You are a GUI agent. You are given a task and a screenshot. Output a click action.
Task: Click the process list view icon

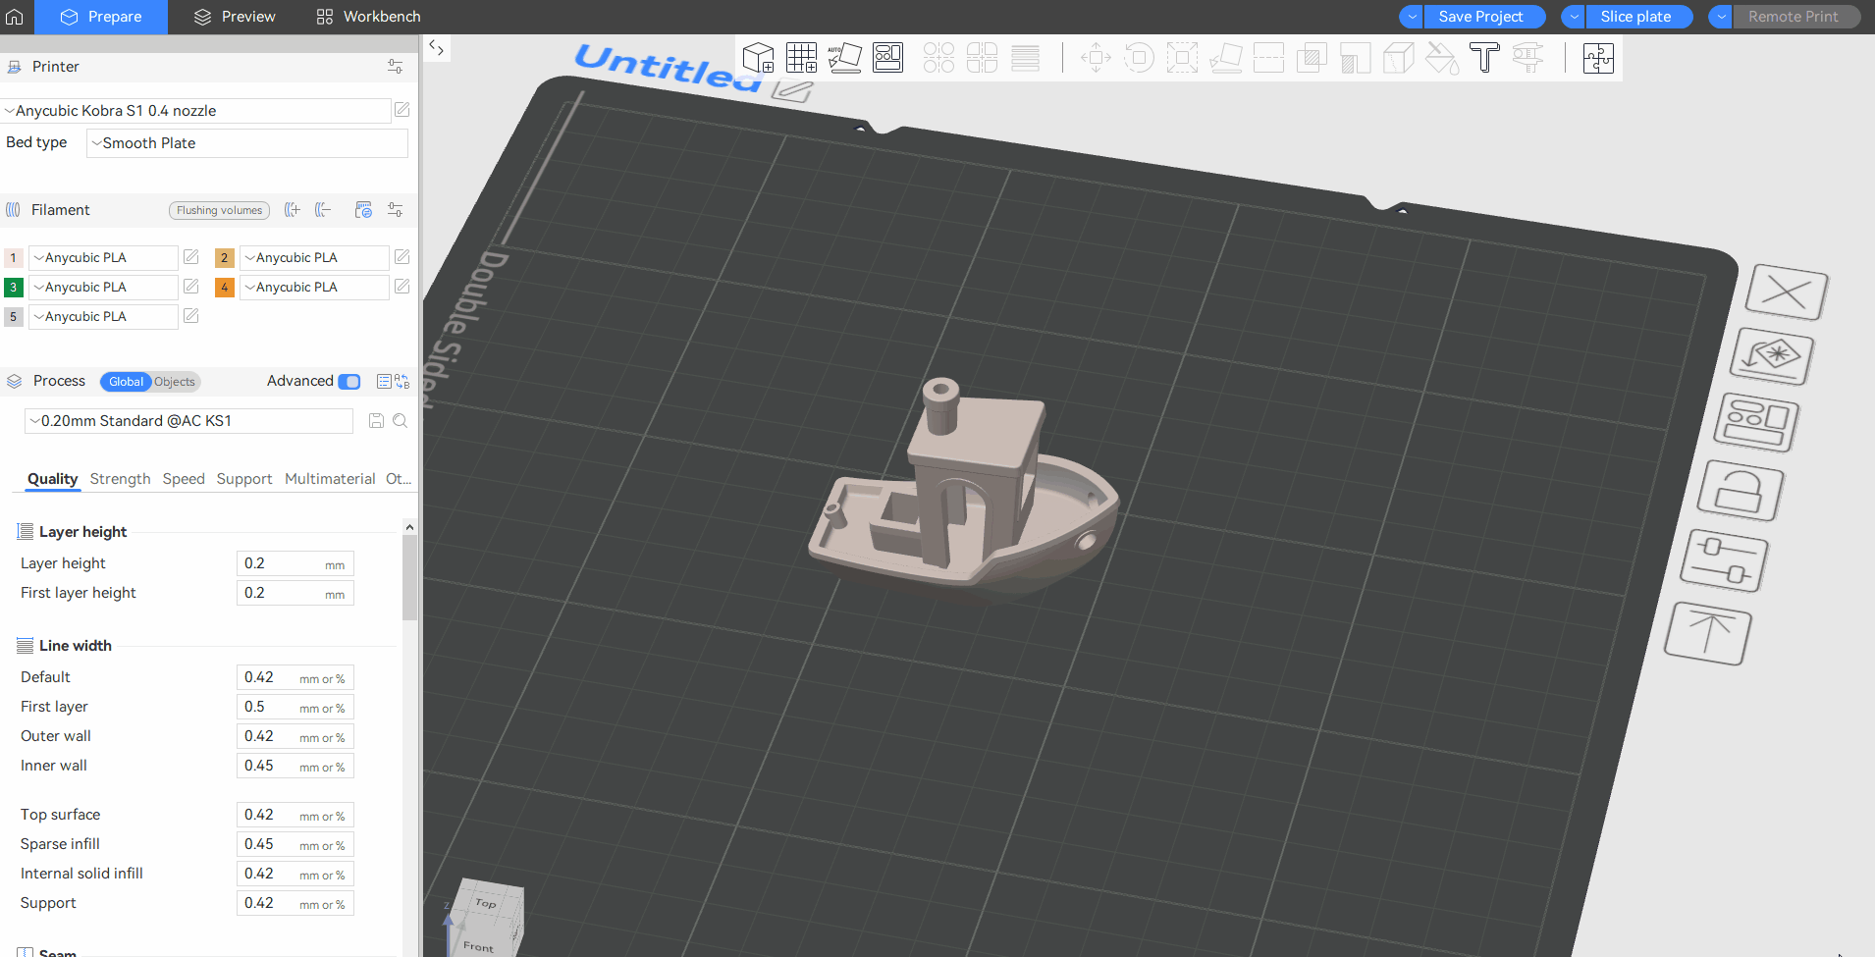pos(384,382)
